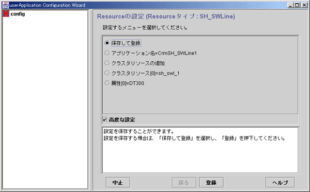Maximize the Configuration Wizard window
The height and width of the screenshot is (192, 310).
[297, 5]
